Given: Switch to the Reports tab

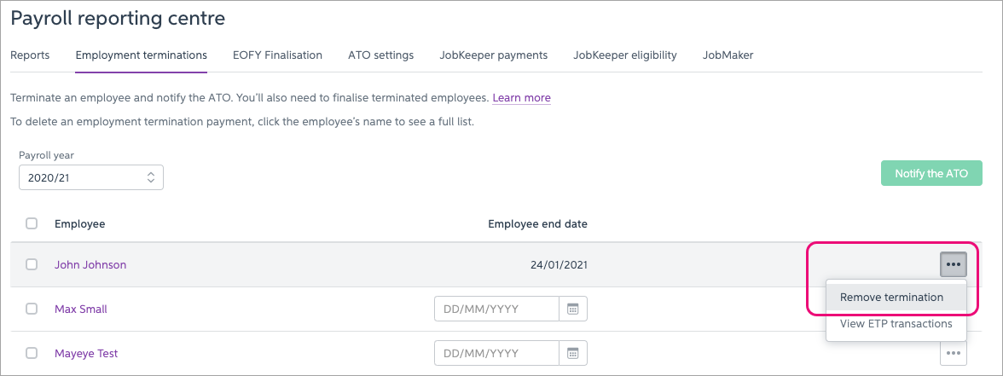Looking at the screenshot, I should [30, 55].
